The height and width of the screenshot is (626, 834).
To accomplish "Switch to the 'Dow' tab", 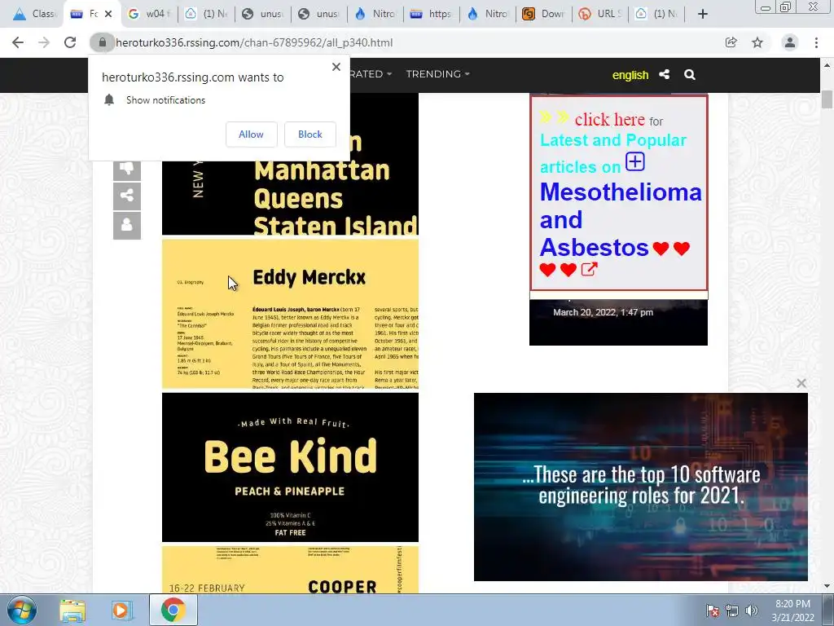I will (x=544, y=14).
